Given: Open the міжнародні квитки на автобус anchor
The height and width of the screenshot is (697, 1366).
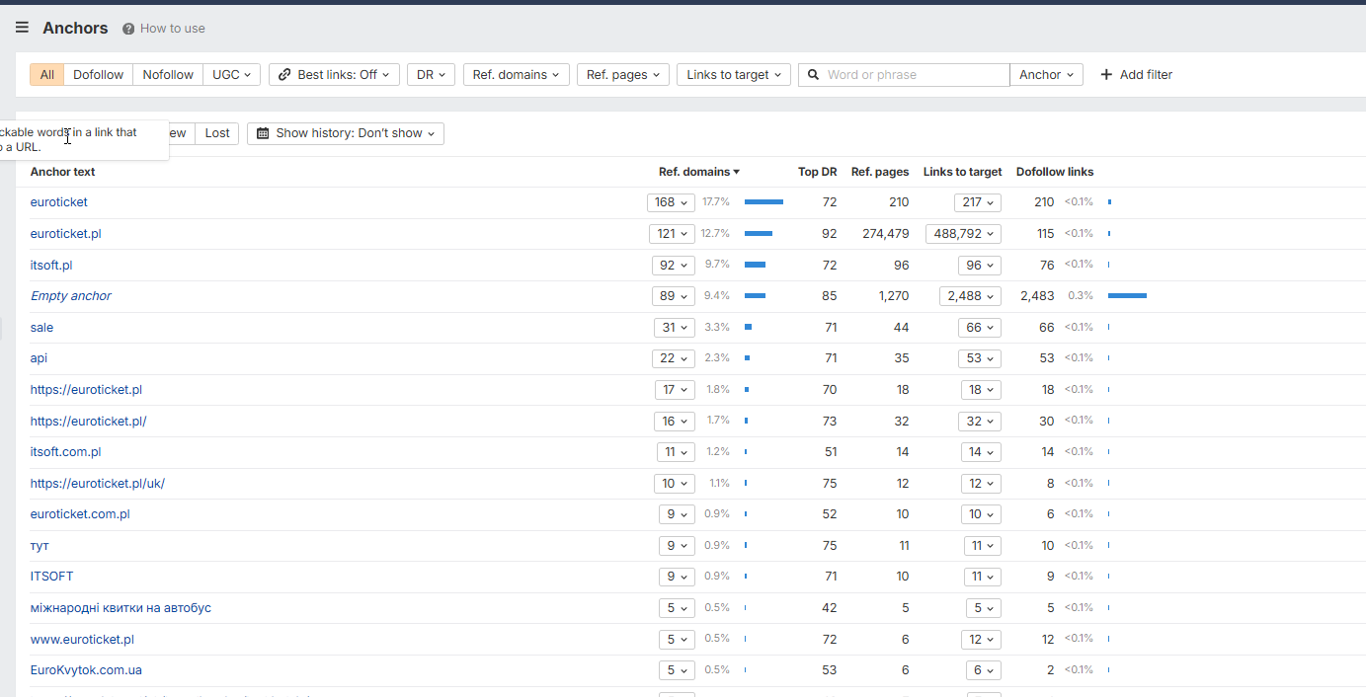Looking at the screenshot, I should pyautogui.click(x=121, y=608).
